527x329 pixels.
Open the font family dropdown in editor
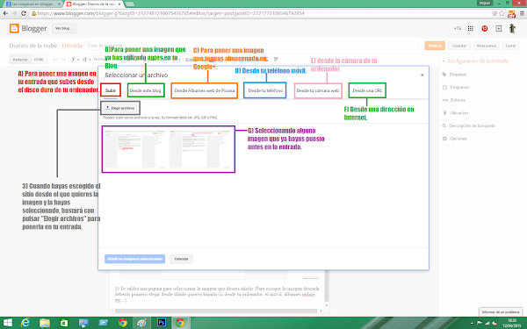[75, 60]
